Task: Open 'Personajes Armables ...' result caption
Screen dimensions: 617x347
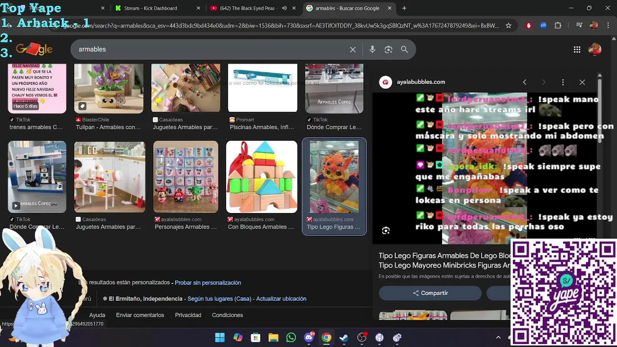Action: coord(186,227)
